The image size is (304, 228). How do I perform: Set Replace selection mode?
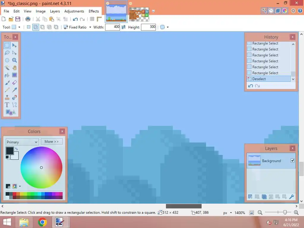pos(28,27)
